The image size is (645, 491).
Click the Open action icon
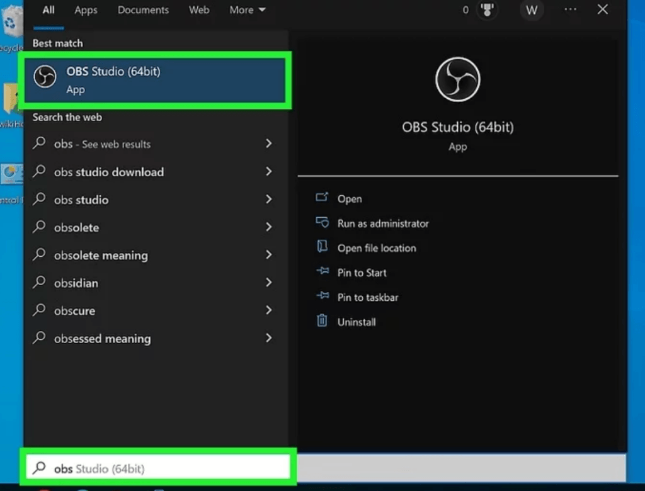[322, 198]
